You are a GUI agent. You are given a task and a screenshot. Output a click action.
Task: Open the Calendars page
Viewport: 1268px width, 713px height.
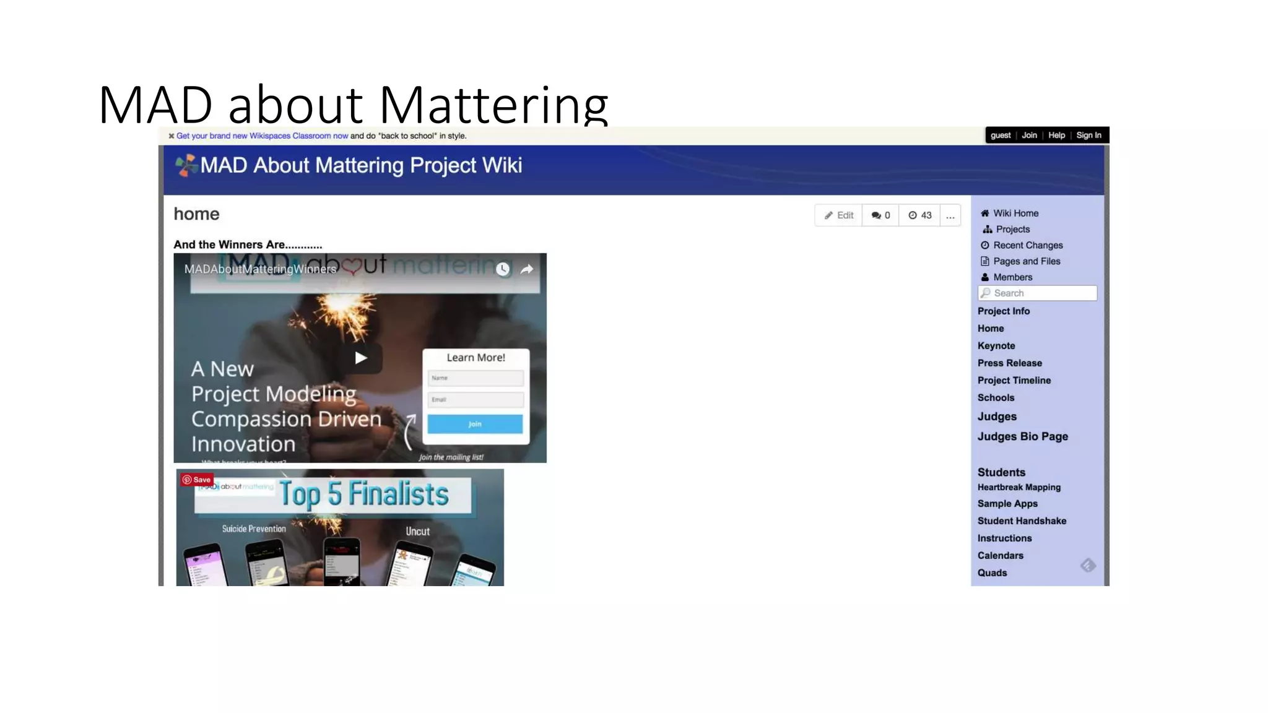(x=1001, y=556)
